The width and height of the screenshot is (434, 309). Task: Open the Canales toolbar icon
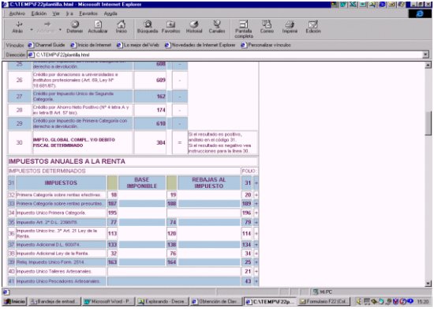[x=217, y=24]
